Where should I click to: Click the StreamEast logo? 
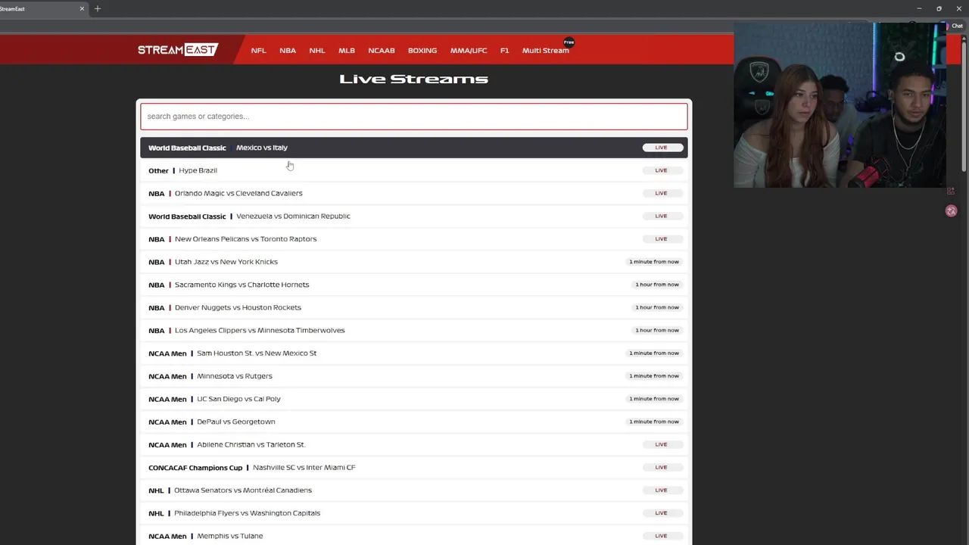coord(178,50)
